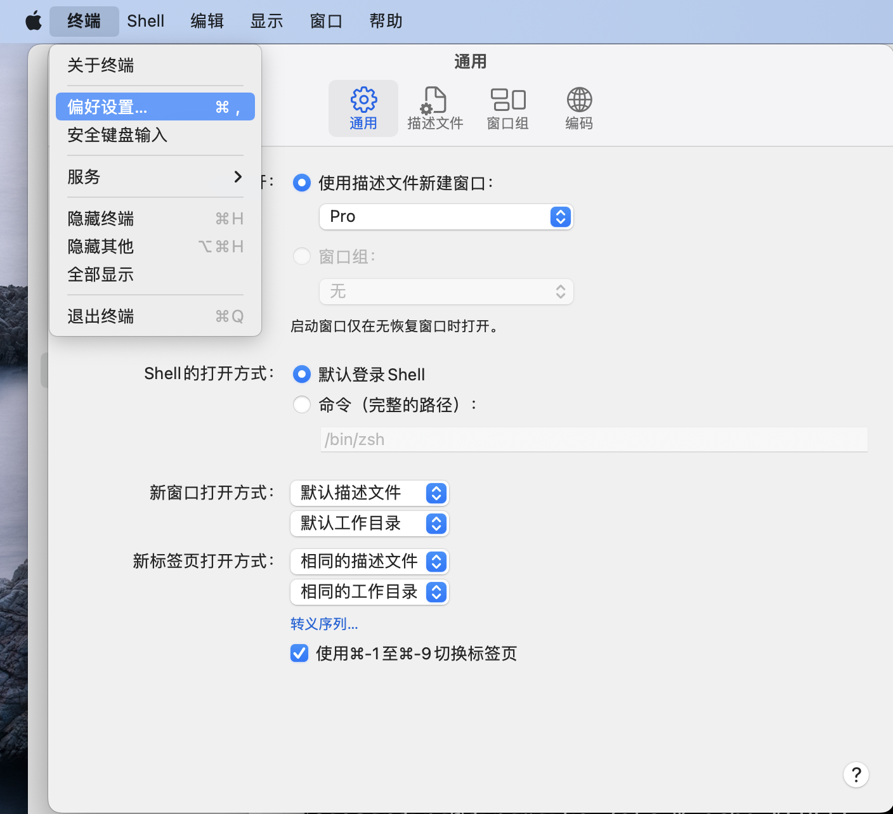Screen dimensions: 893x814
Task: Open the 默认工作目录 dropdown
Action: (x=369, y=523)
